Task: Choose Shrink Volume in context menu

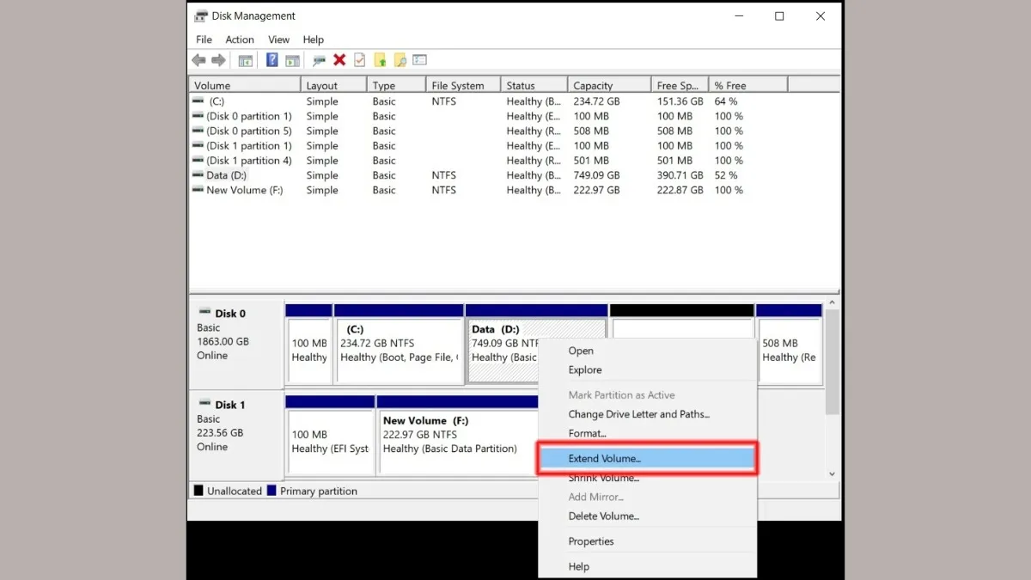Action: pos(603,479)
